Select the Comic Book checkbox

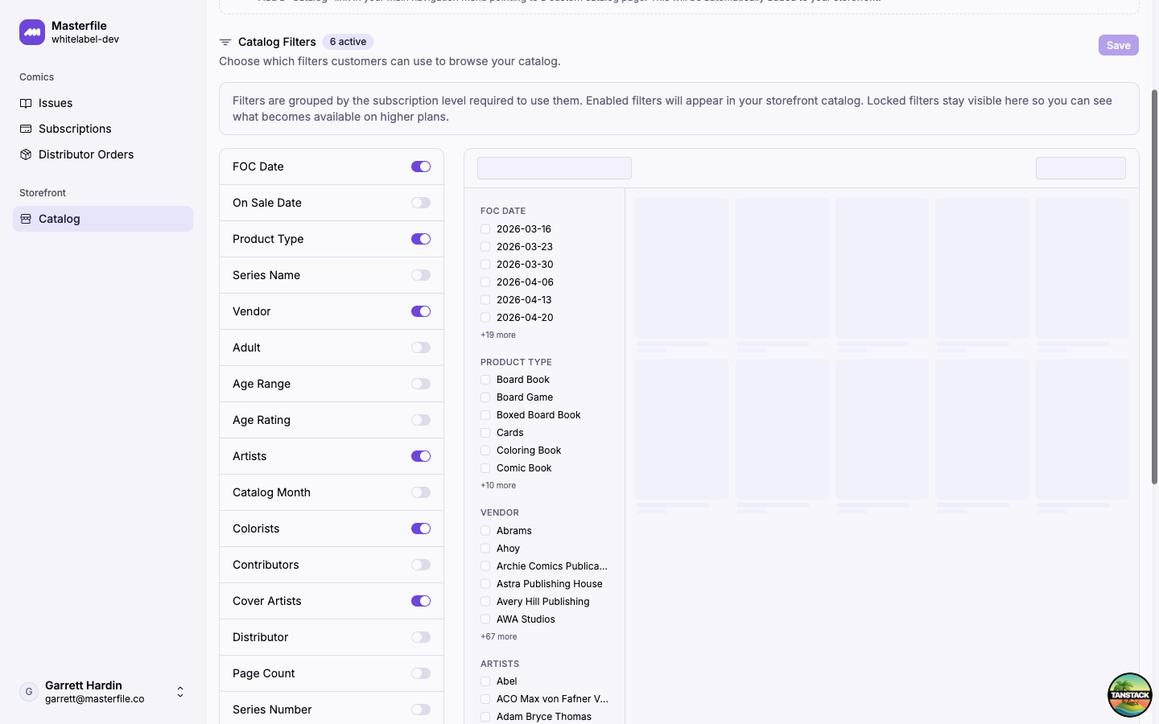point(485,468)
